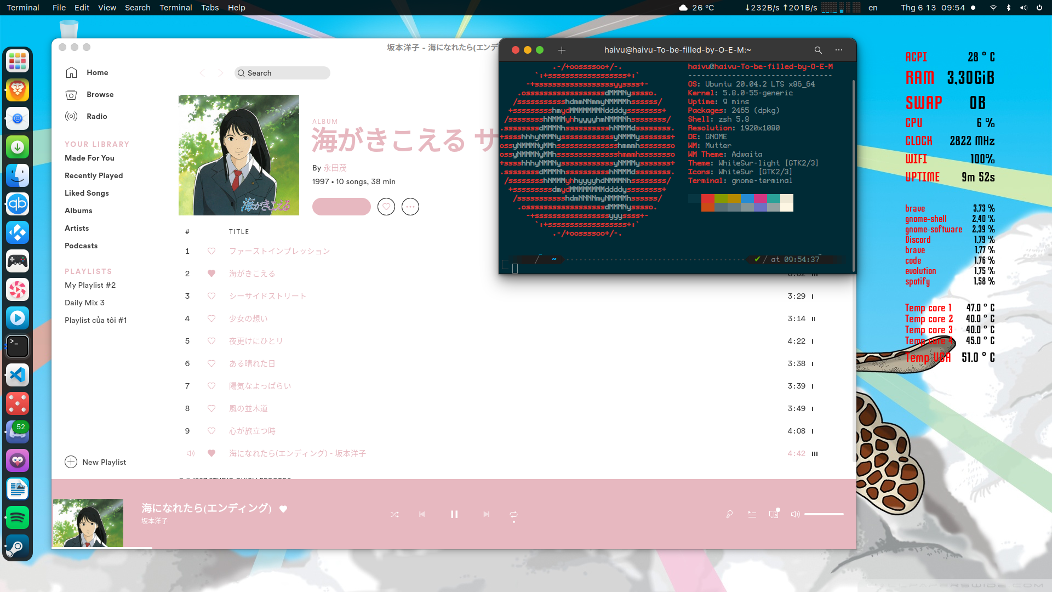Open Home in the Spotify sidebar

coord(87,72)
